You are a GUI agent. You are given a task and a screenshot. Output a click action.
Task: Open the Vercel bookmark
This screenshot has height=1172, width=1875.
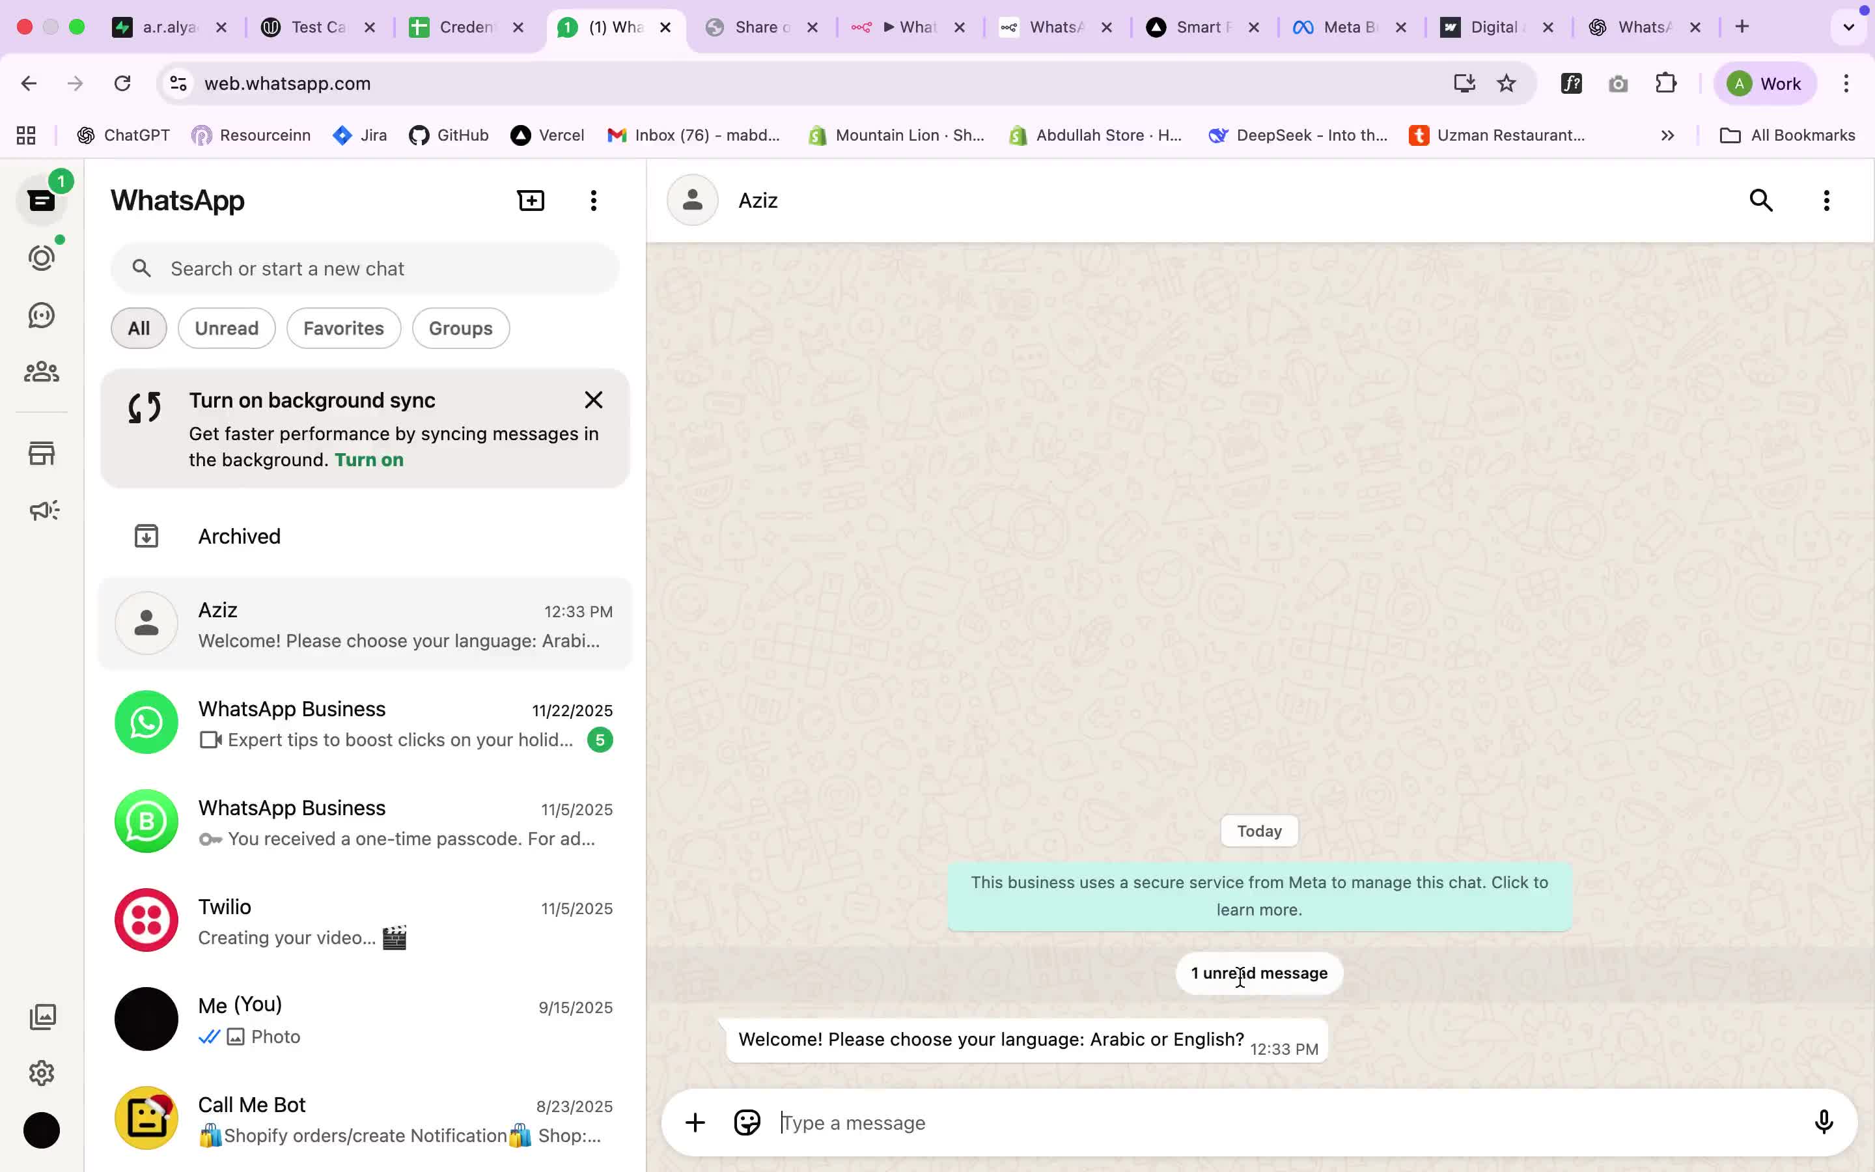click(x=547, y=135)
